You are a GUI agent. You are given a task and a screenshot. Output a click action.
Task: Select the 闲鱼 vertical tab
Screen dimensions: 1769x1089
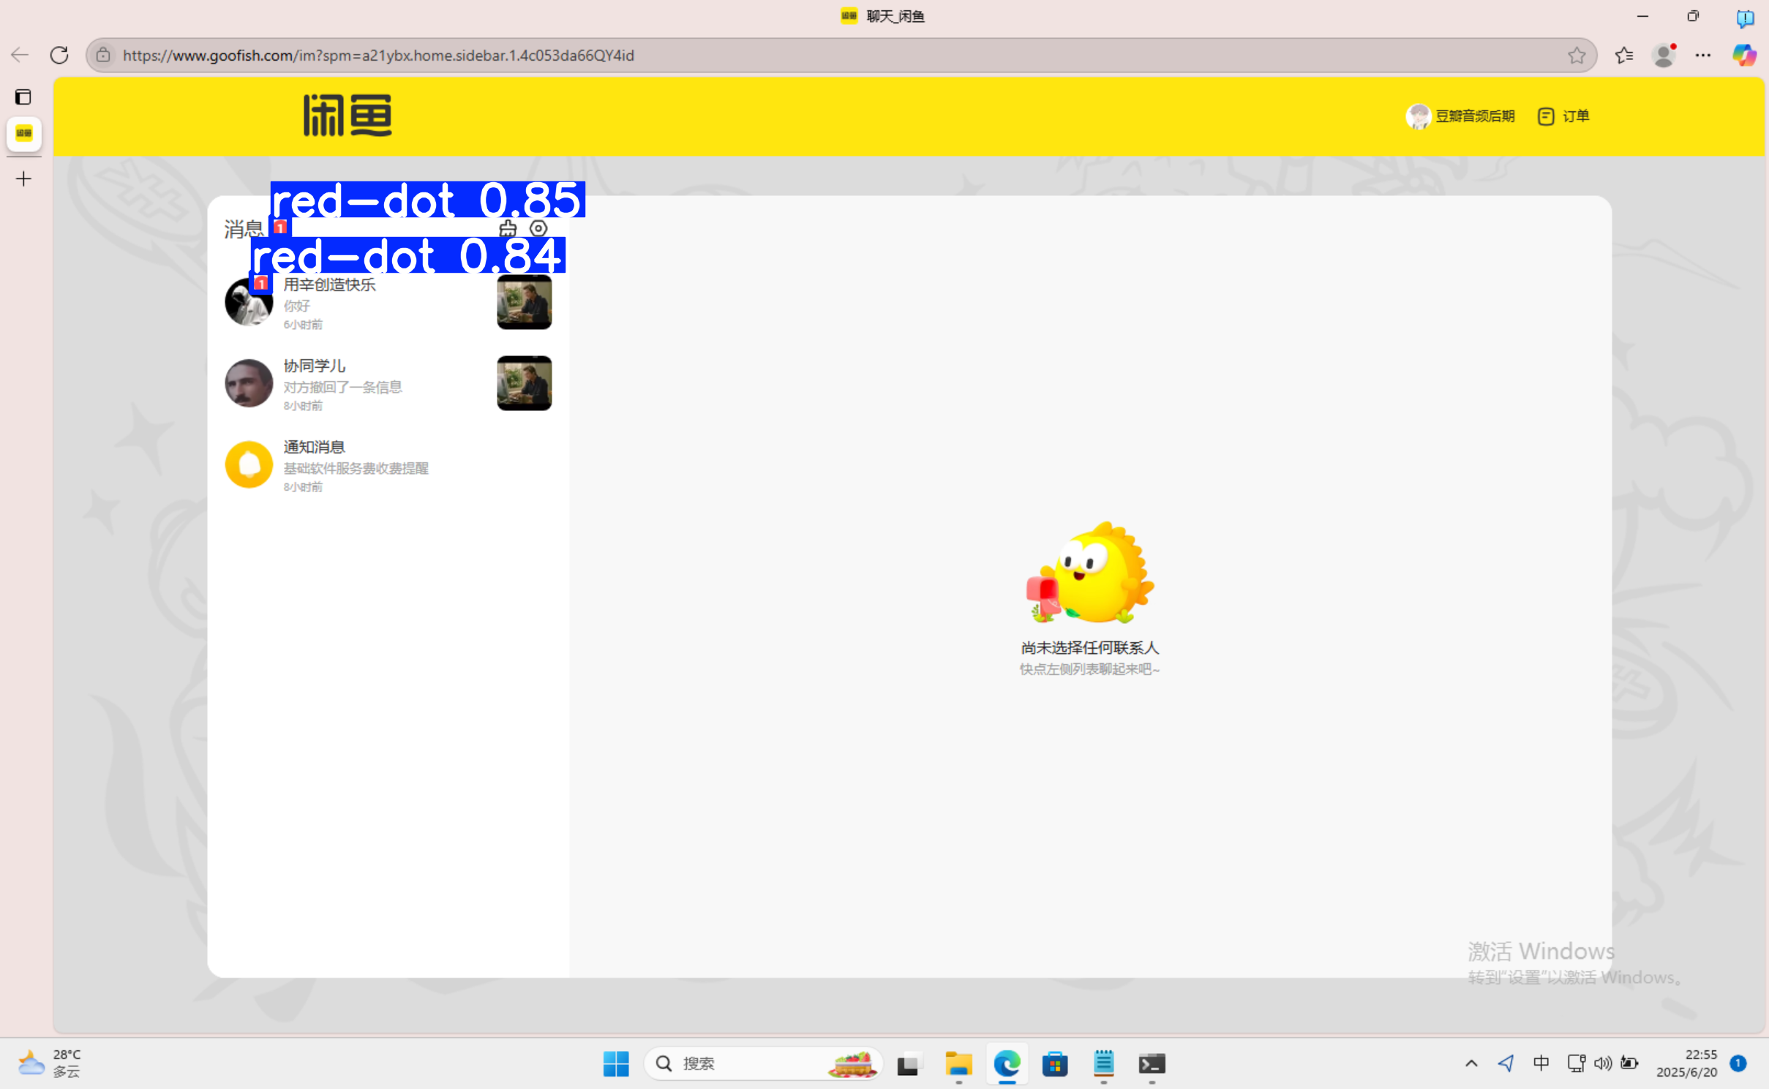(24, 133)
